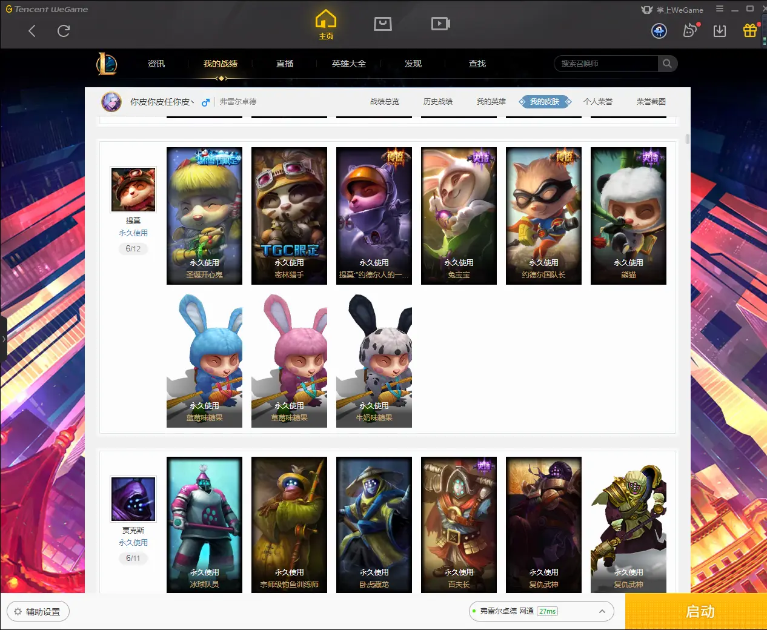Click the summoner profile avatar
This screenshot has height=630, width=767.
111,102
